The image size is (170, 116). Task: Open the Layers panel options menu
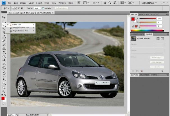point(167,75)
